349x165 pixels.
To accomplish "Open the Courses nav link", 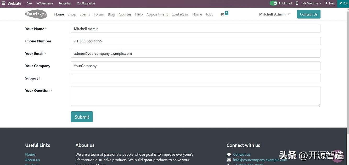I will [x=125, y=14].
